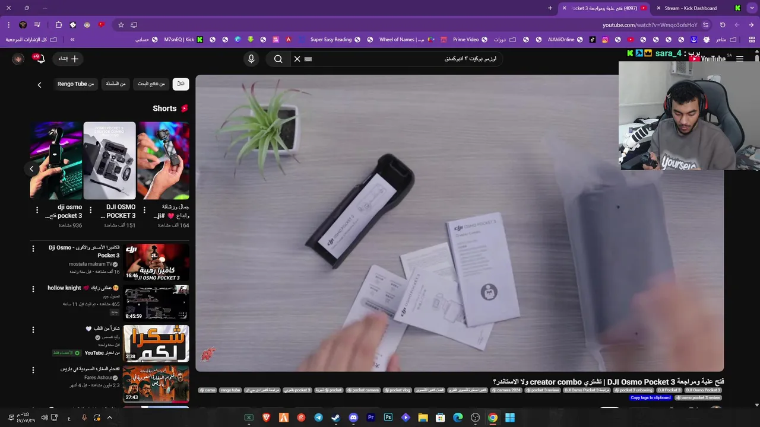Open the AlAhliOnline bookmark
The height and width of the screenshot is (427, 760).
click(565, 40)
